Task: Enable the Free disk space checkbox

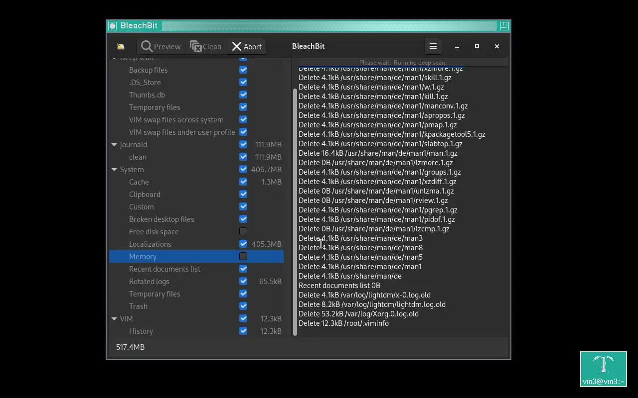Action: (x=243, y=231)
